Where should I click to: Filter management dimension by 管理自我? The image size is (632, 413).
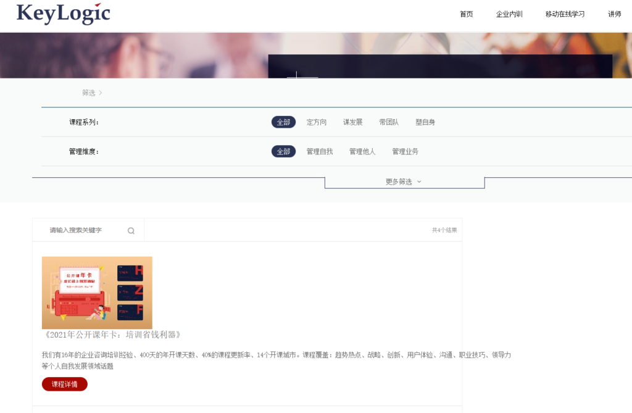320,151
